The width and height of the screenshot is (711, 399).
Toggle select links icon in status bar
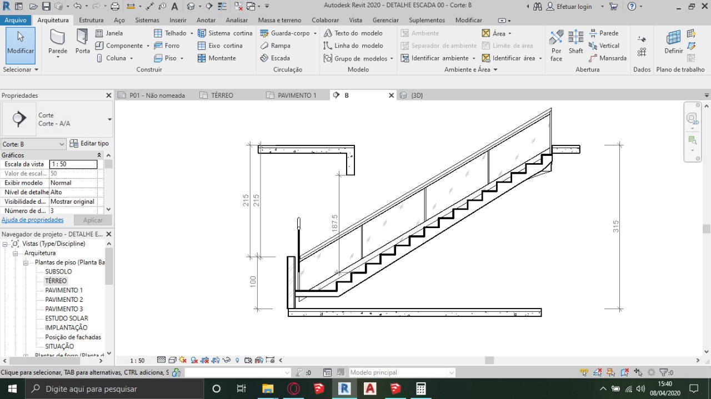(584, 372)
